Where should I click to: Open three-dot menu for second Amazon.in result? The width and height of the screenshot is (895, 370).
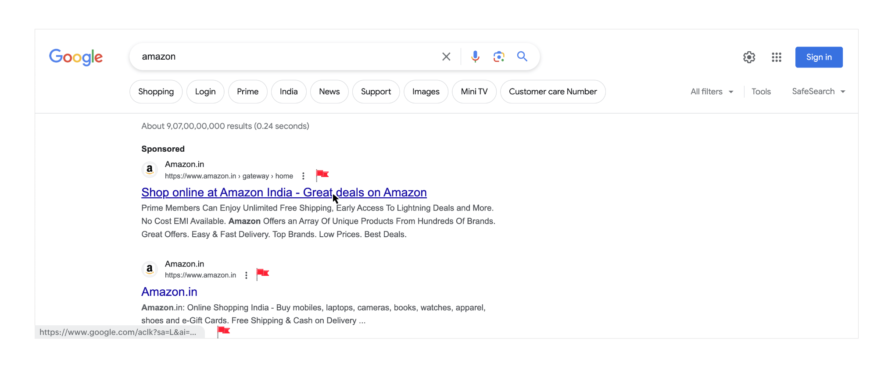(246, 275)
